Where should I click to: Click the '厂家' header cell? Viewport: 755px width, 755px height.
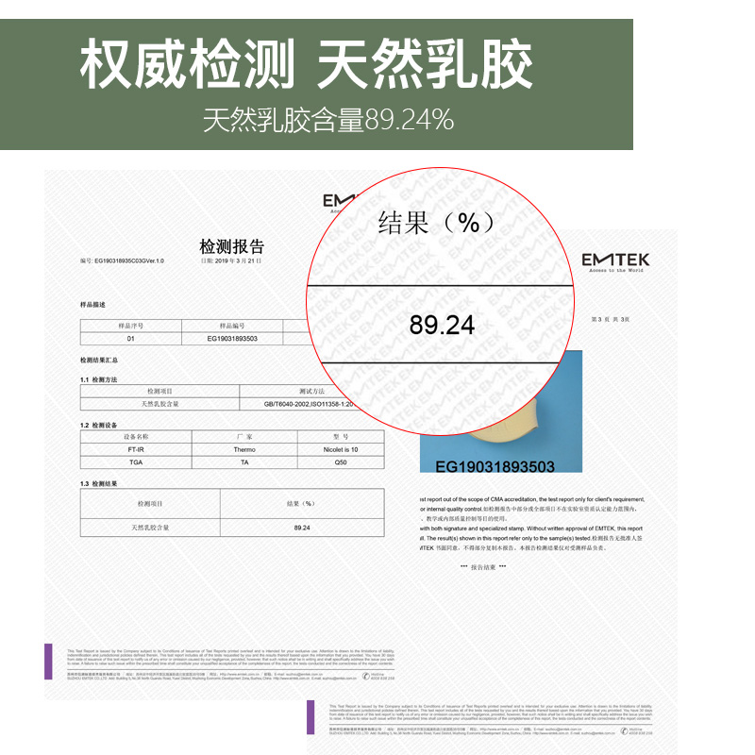tap(244, 437)
